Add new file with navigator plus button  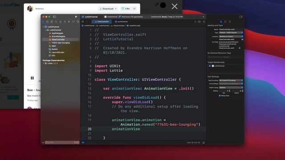(43, 143)
